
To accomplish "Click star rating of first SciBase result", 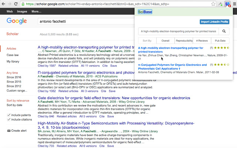I will pos(222,48).
